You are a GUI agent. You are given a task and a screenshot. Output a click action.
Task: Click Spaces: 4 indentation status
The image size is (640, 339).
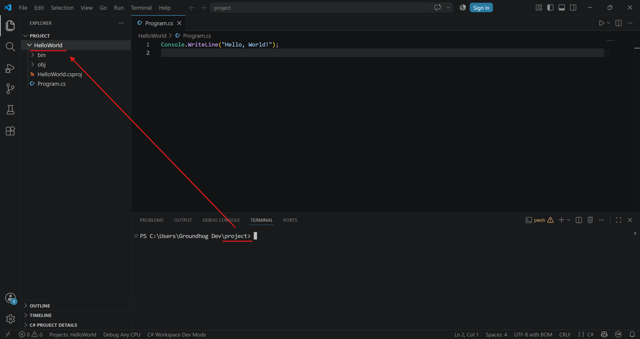pyautogui.click(x=496, y=334)
